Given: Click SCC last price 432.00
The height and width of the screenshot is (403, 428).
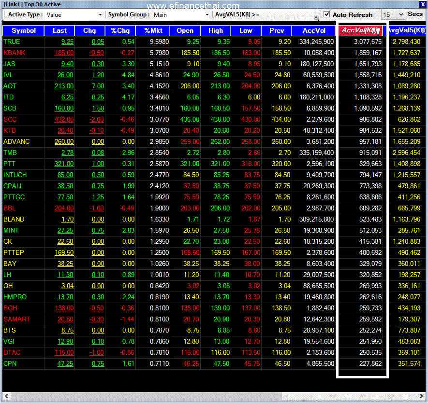Looking at the screenshot, I should click(x=64, y=119).
